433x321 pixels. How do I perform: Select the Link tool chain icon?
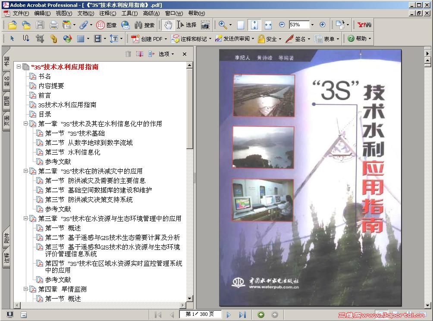pyautogui.click(x=54, y=39)
